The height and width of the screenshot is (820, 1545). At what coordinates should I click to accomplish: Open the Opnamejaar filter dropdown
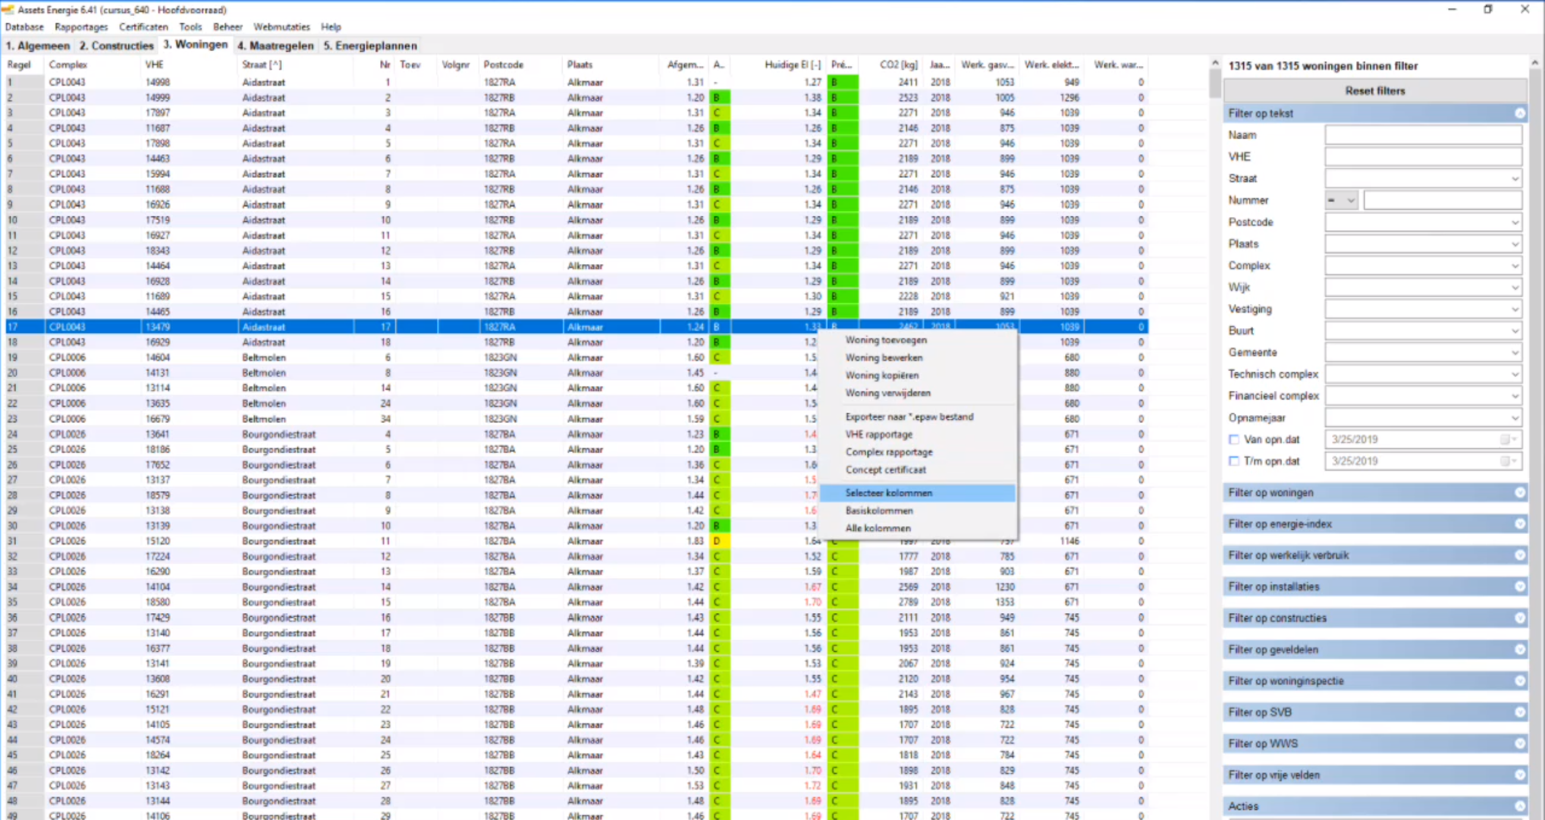(1515, 418)
